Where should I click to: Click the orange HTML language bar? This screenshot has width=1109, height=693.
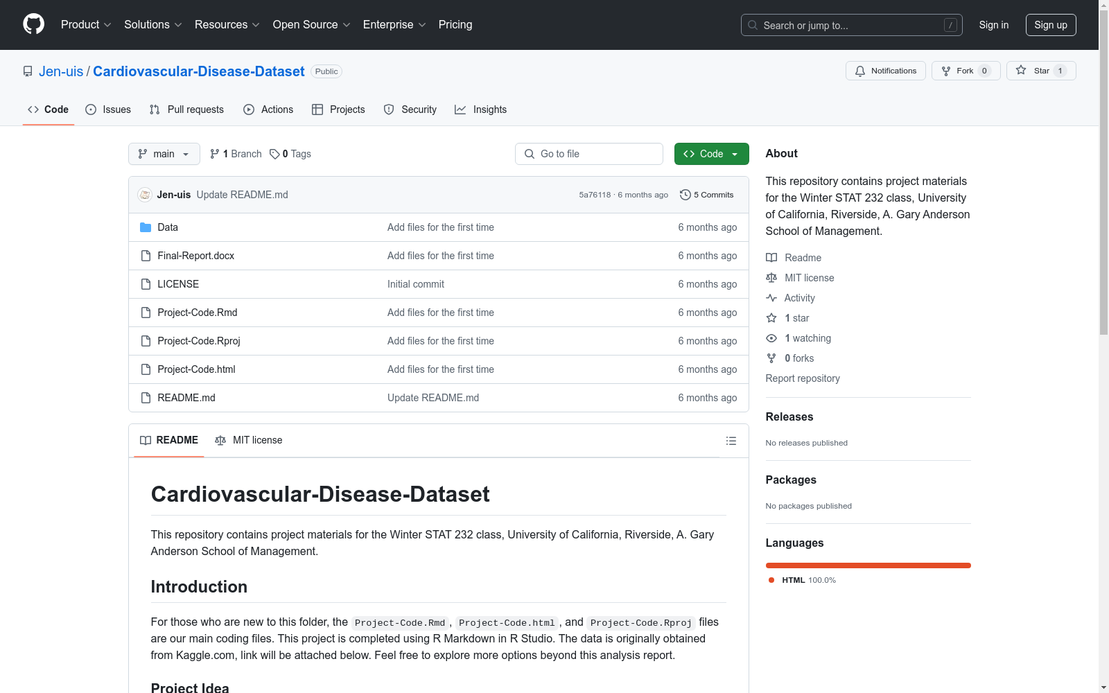click(x=868, y=565)
